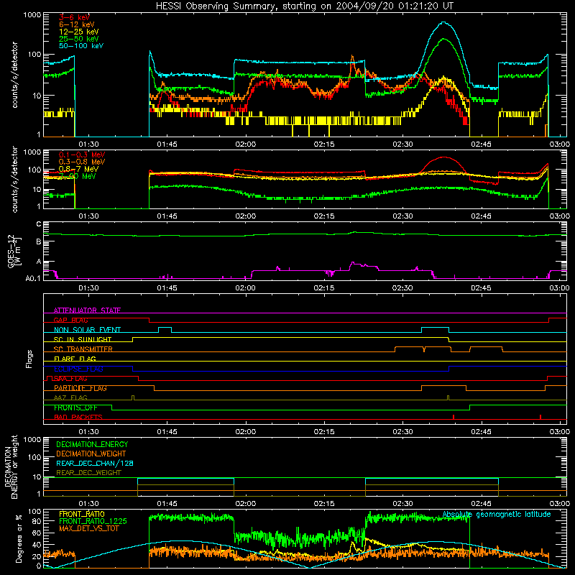The image size is (575, 575).
Task: Click the blue ECLIPSE_FLAG label
Action: [x=78, y=369]
